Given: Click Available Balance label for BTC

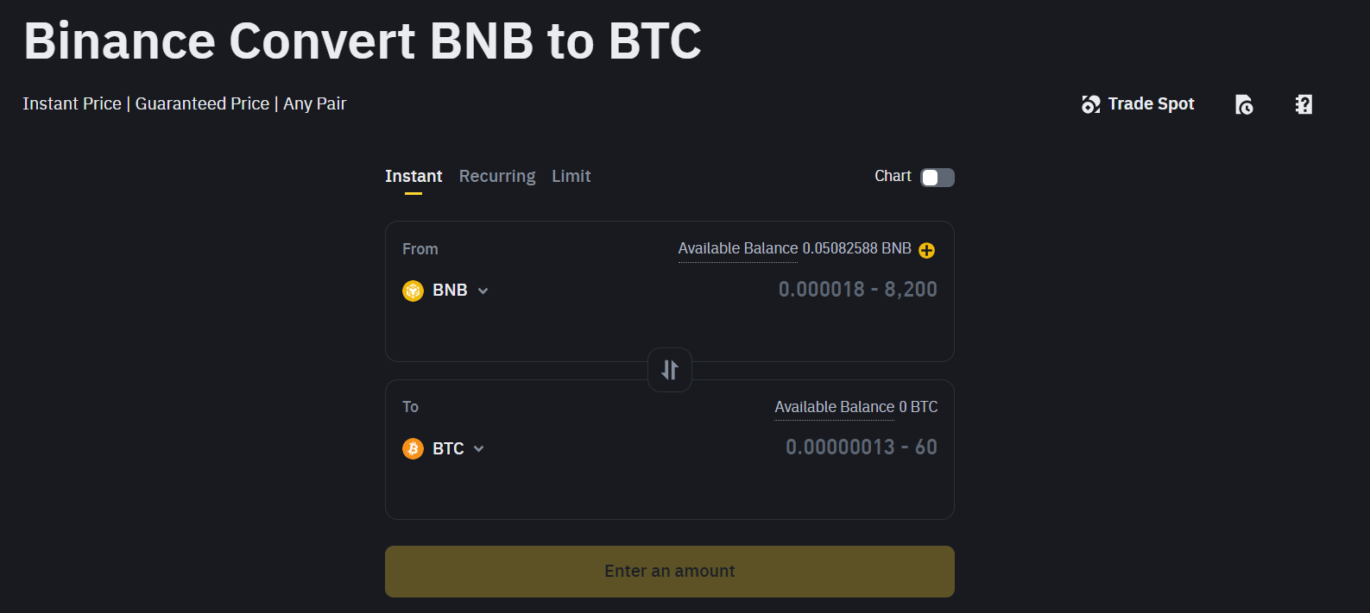Looking at the screenshot, I should coord(834,407).
